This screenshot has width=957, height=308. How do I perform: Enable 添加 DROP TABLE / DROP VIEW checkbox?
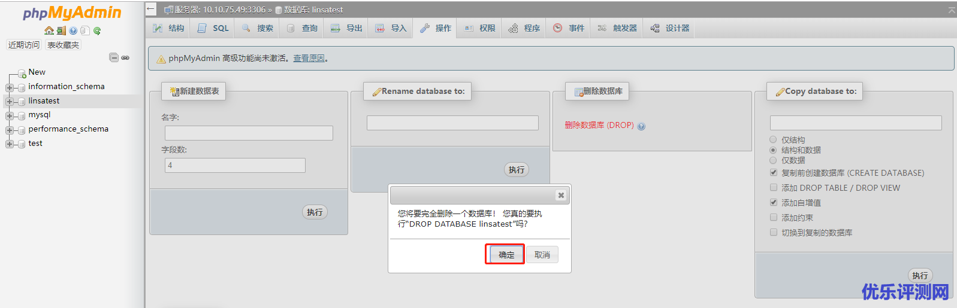[774, 187]
